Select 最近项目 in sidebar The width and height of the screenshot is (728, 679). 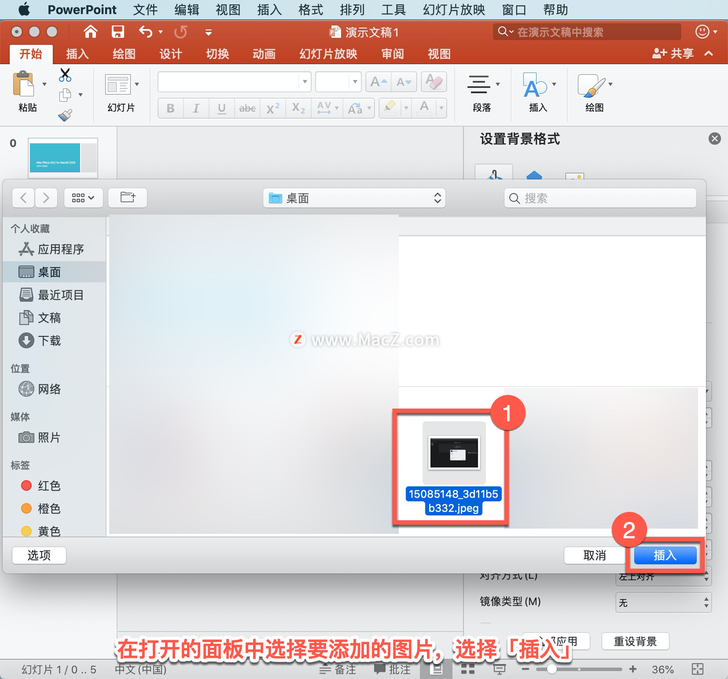54,295
